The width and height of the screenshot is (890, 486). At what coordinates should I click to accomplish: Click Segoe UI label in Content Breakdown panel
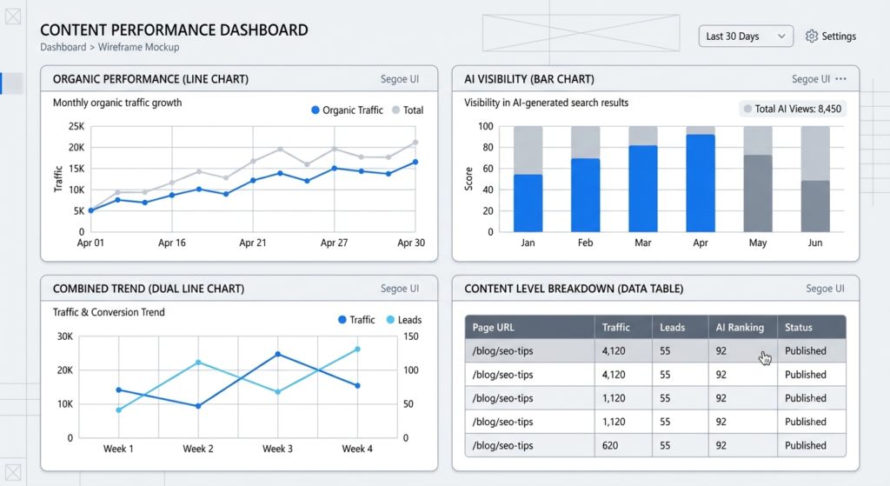click(826, 289)
